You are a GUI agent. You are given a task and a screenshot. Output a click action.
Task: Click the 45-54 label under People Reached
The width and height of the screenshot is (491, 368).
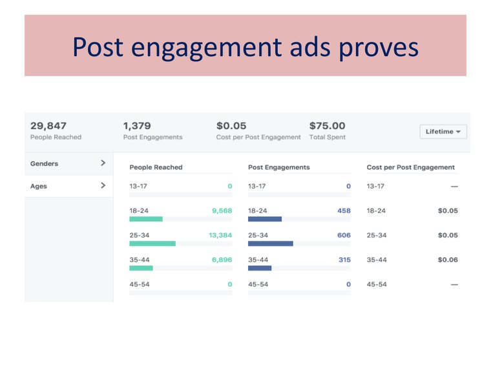pyautogui.click(x=140, y=285)
